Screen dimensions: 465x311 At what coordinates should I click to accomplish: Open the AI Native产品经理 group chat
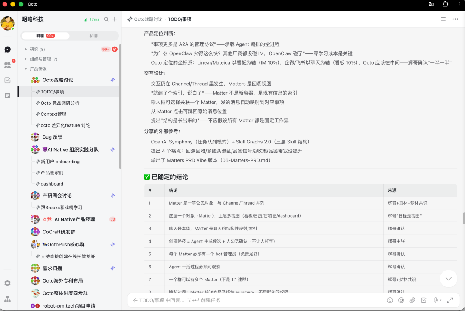(x=68, y=219)
